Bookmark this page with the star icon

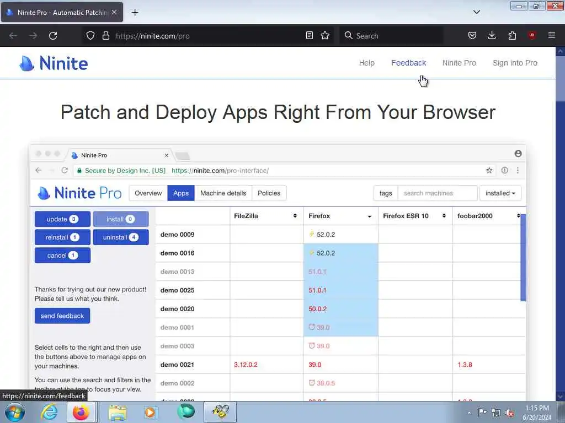325,35
